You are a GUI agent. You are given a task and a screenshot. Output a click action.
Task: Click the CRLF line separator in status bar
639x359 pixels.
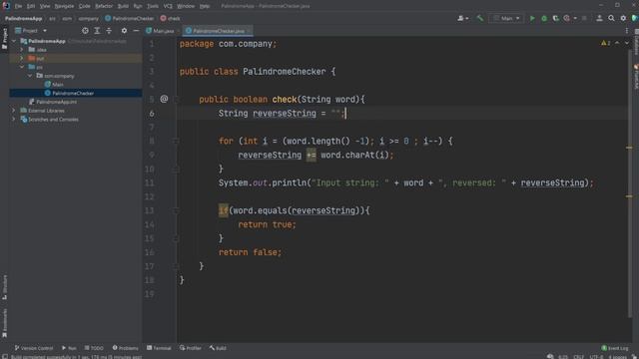point(578,357)
